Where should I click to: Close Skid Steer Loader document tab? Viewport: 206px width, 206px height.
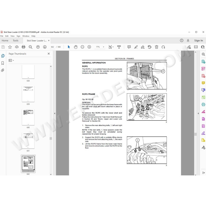point(49,41)
